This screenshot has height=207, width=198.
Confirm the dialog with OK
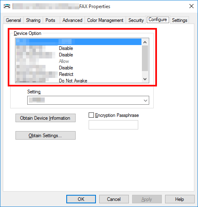coord(81,199)
